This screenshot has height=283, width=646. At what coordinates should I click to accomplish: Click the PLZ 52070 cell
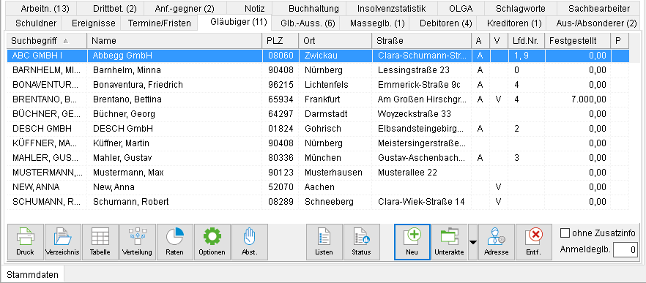coord(280,187)
